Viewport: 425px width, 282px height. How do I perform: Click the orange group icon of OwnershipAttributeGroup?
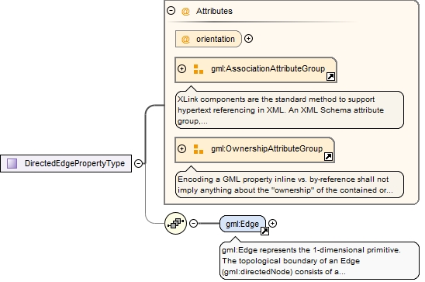199,149
